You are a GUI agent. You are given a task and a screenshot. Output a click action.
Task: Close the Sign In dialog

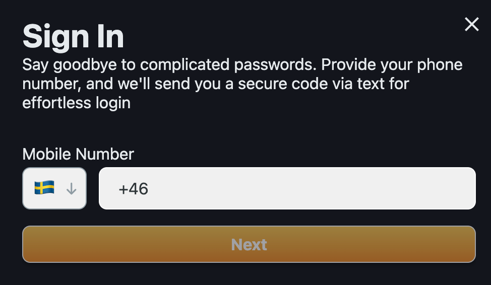pos(471,24)
